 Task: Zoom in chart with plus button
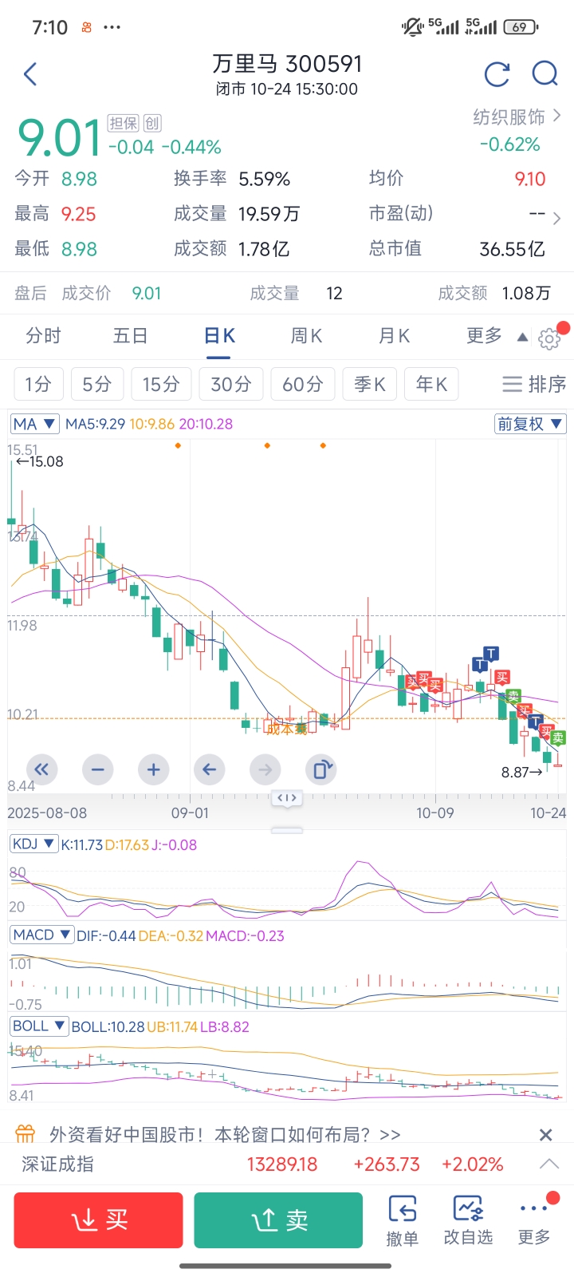coord(154,769)
